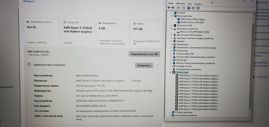Screen dimensions: 269x127
Task: Select the Дисковые устройства tree label
Action: pos(187,29)
